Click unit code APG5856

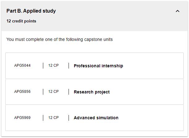click(23, 92)
